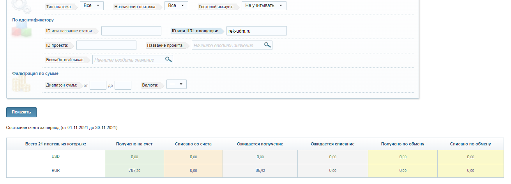Viewport: 511px width, 184px height.
Task: Click the Название проекта autocomplete field
Action: click(x=228, y=45)
